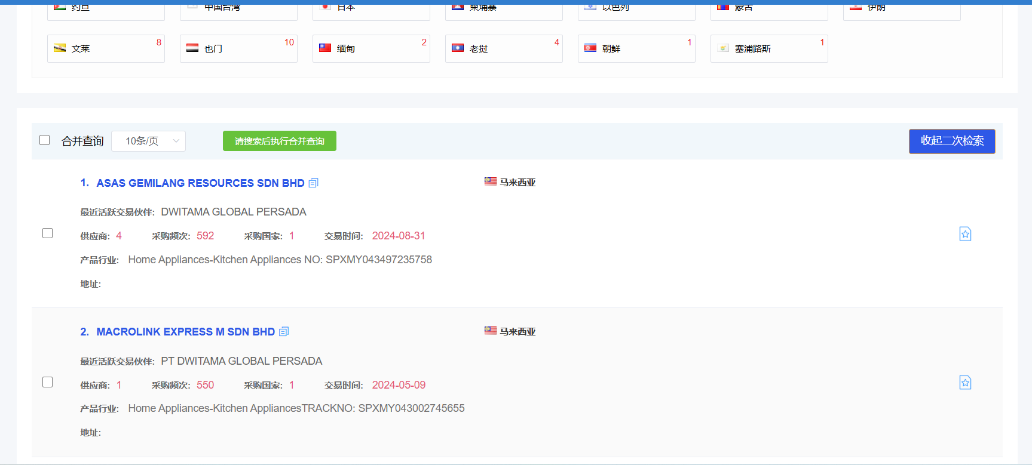Open the 10条/页 page size dropdown
Image resolution: width=1032 pixels, height=465 pixels.
click(148, 141)
